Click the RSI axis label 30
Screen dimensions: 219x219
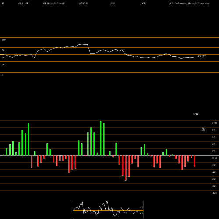click(x=3, y=64)
